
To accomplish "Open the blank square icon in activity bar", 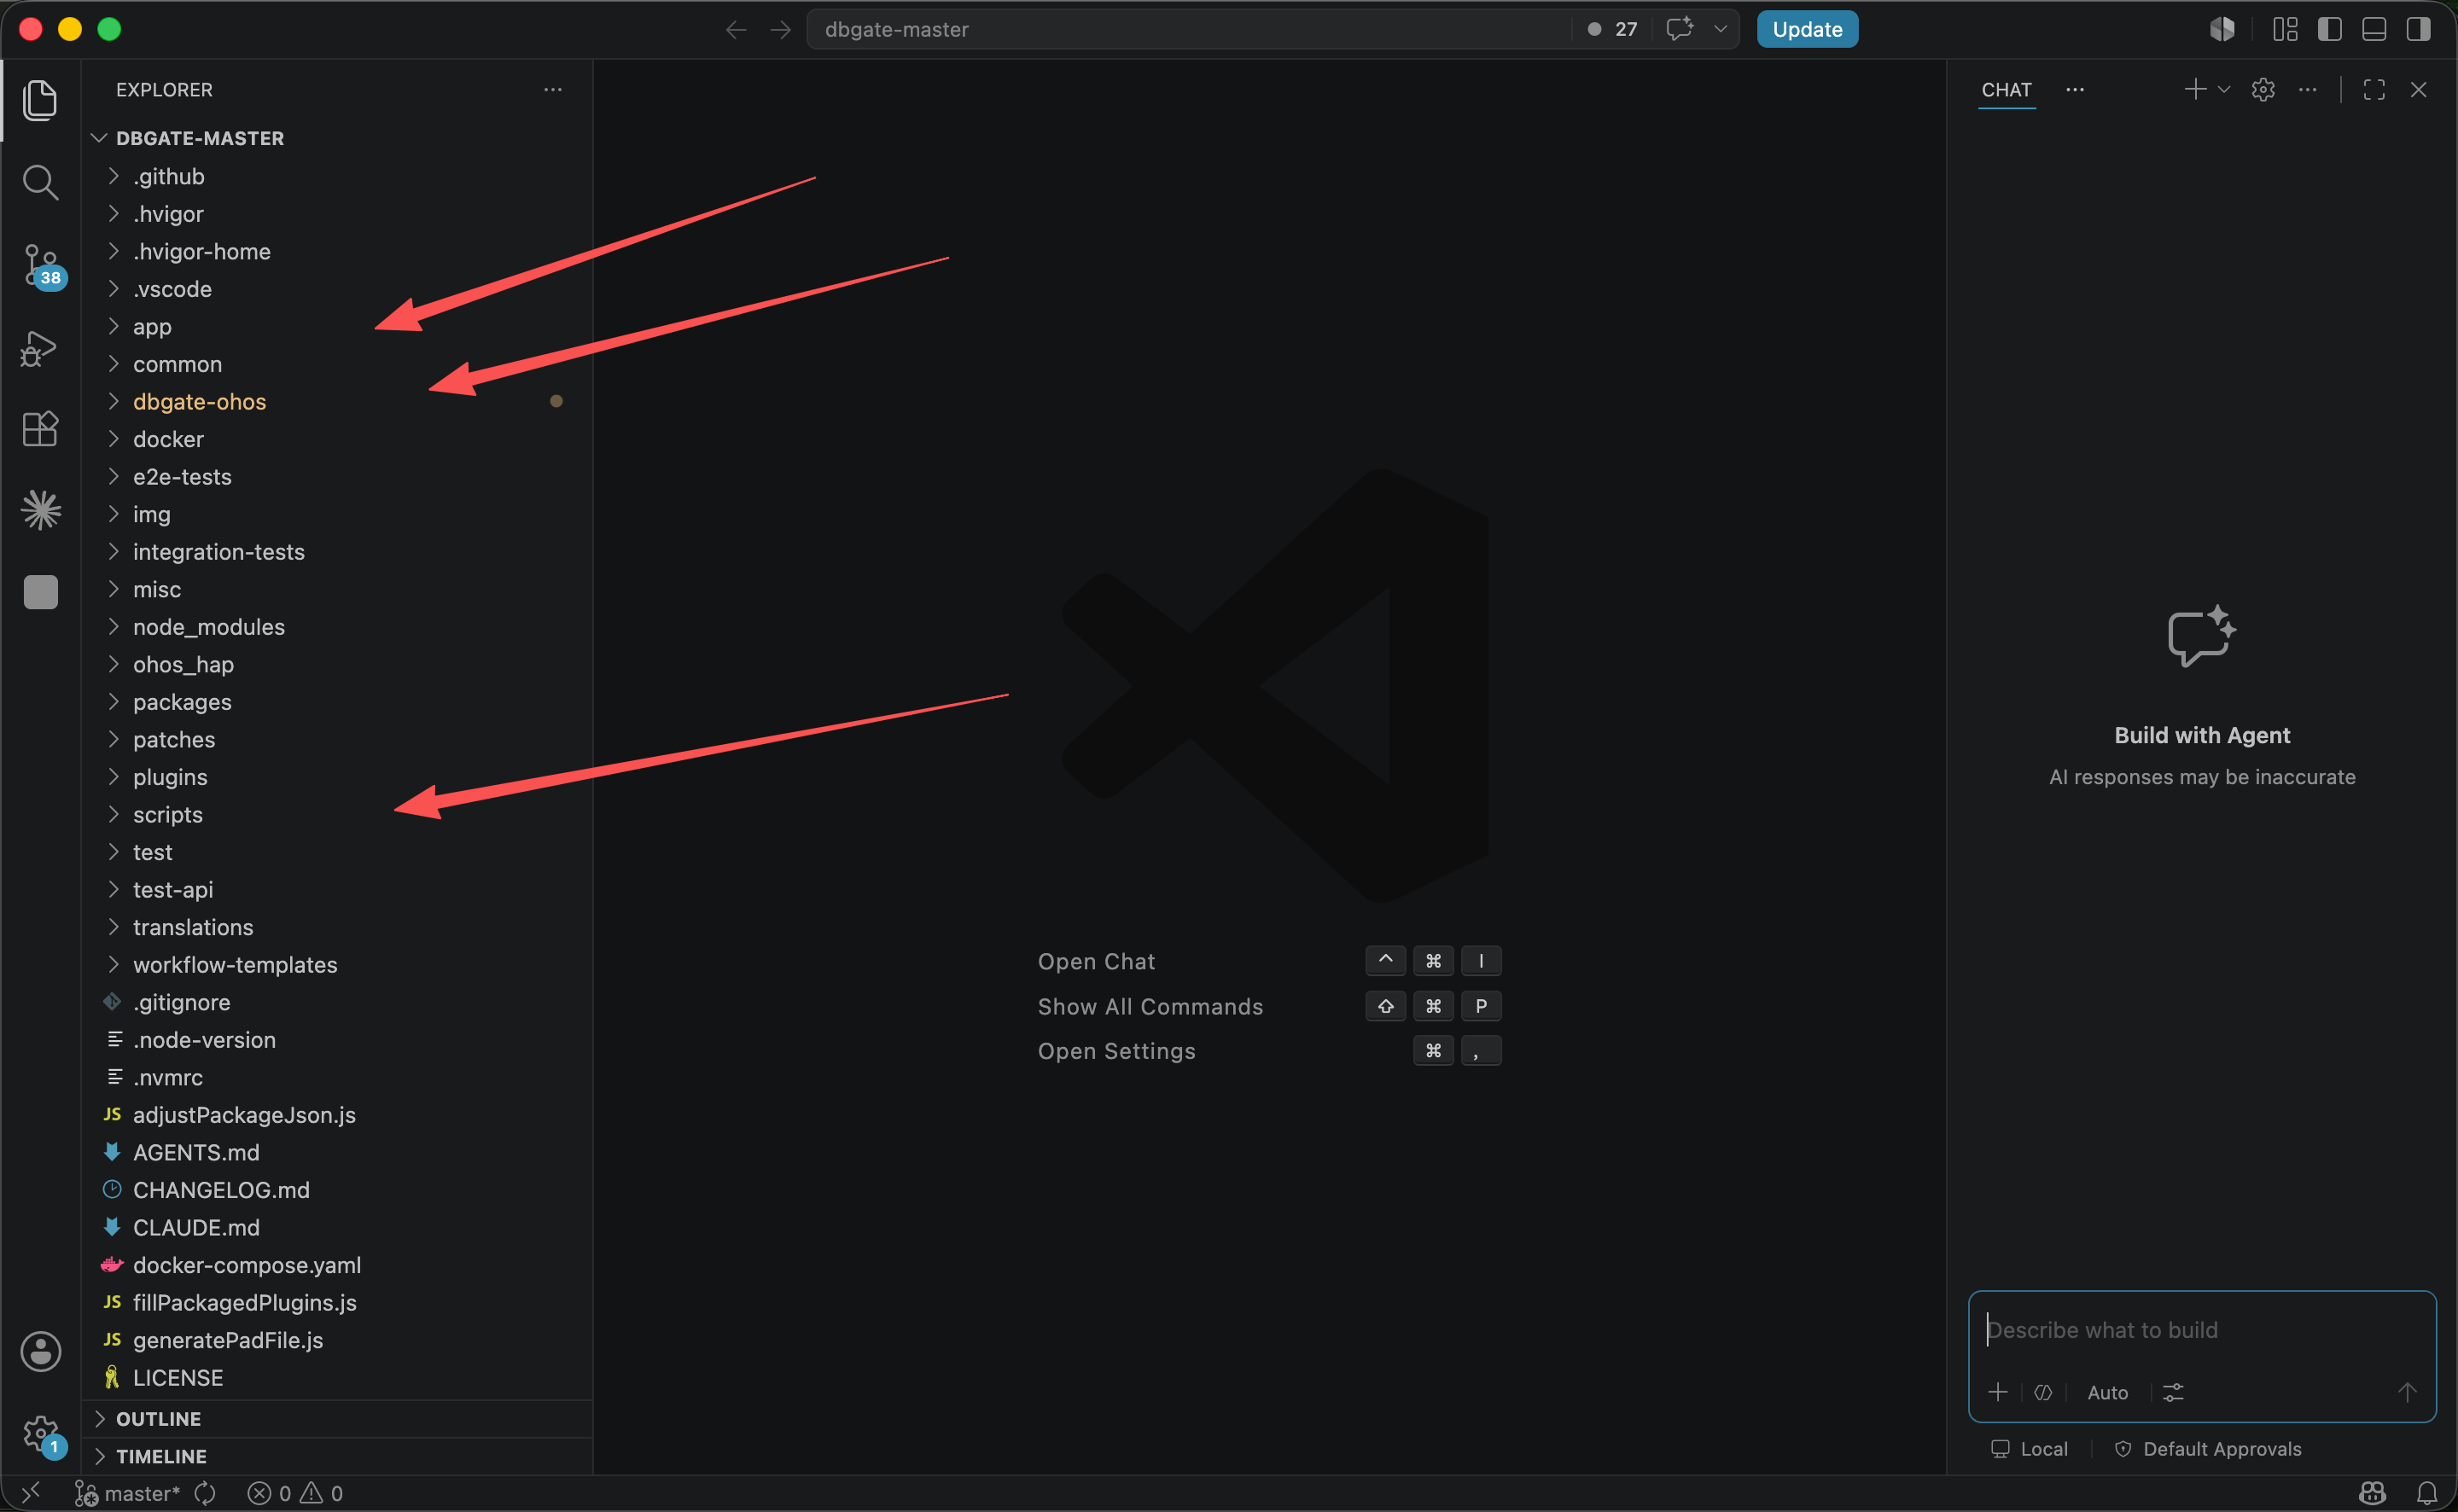I will pos(40,592).
